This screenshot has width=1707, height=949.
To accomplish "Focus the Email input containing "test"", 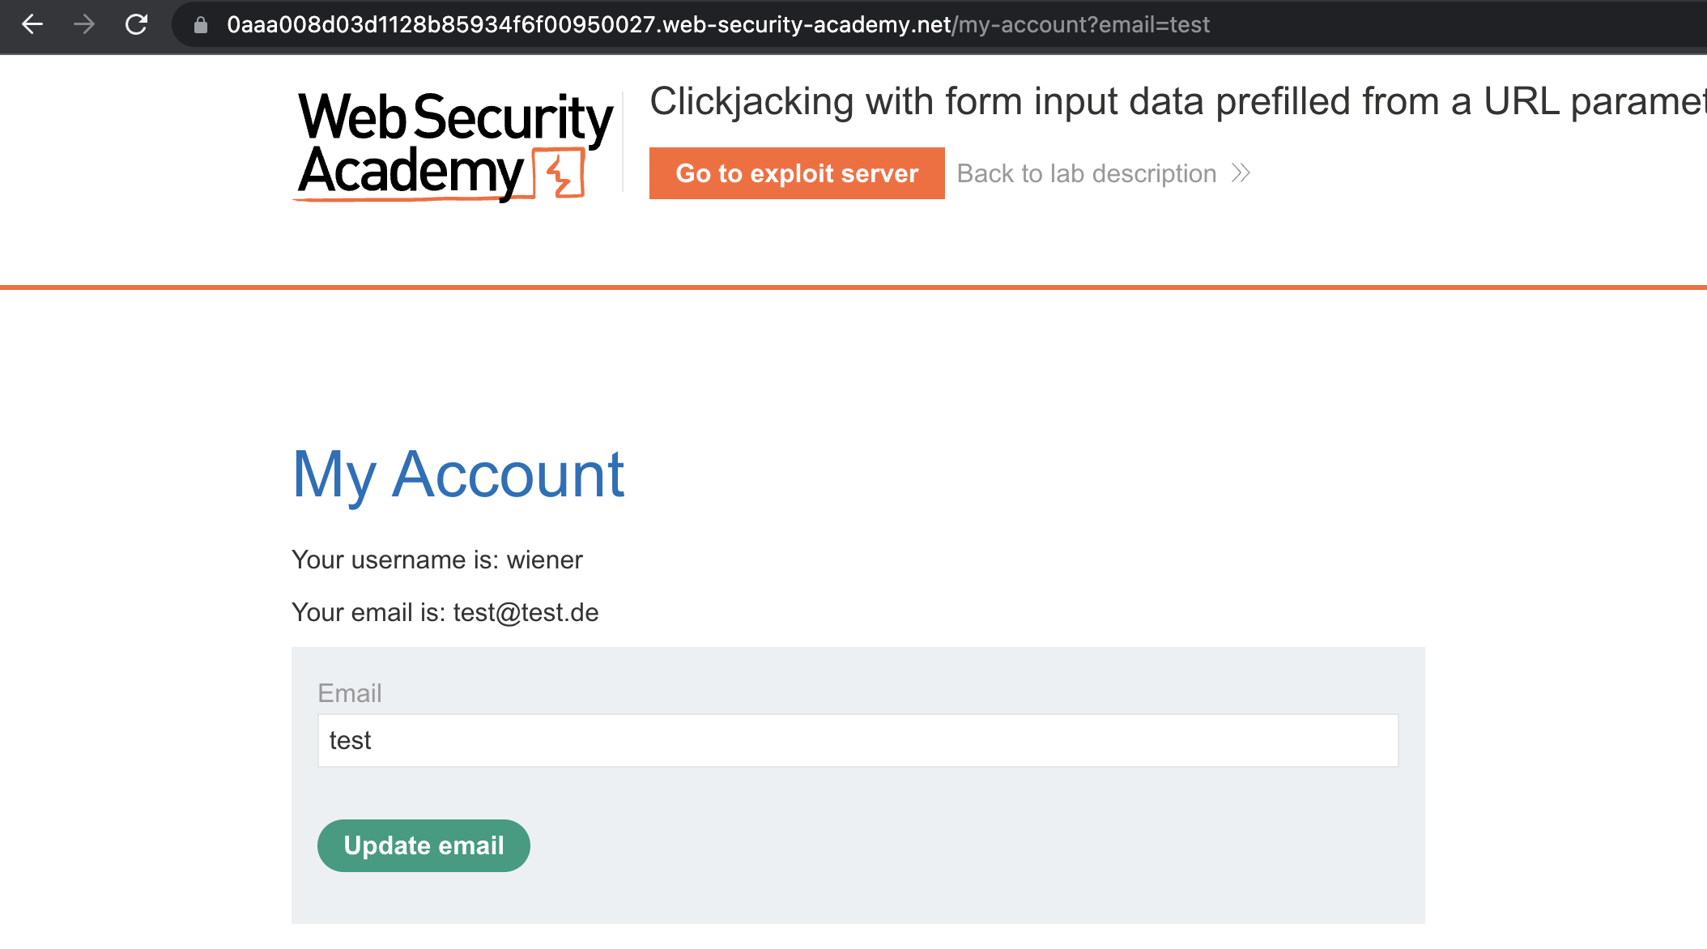I will 858,740.
